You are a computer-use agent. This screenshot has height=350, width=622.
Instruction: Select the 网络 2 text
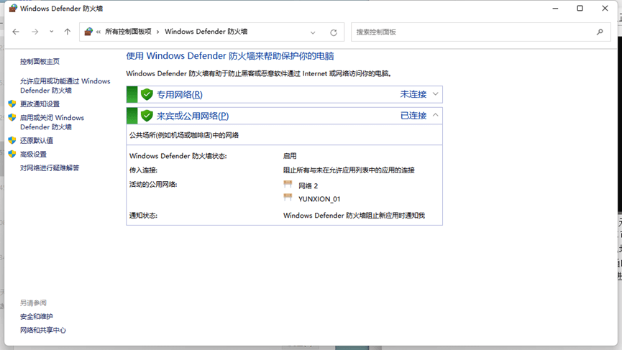(x=308, y=186)
